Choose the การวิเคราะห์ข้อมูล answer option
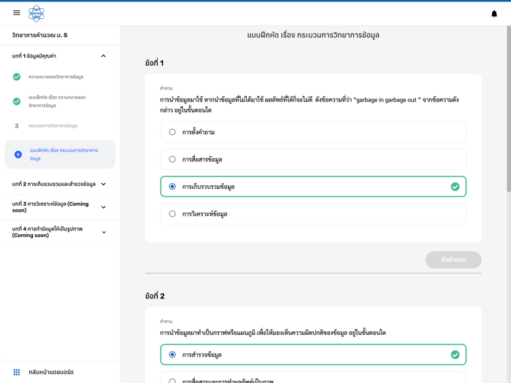 point(172,214)
